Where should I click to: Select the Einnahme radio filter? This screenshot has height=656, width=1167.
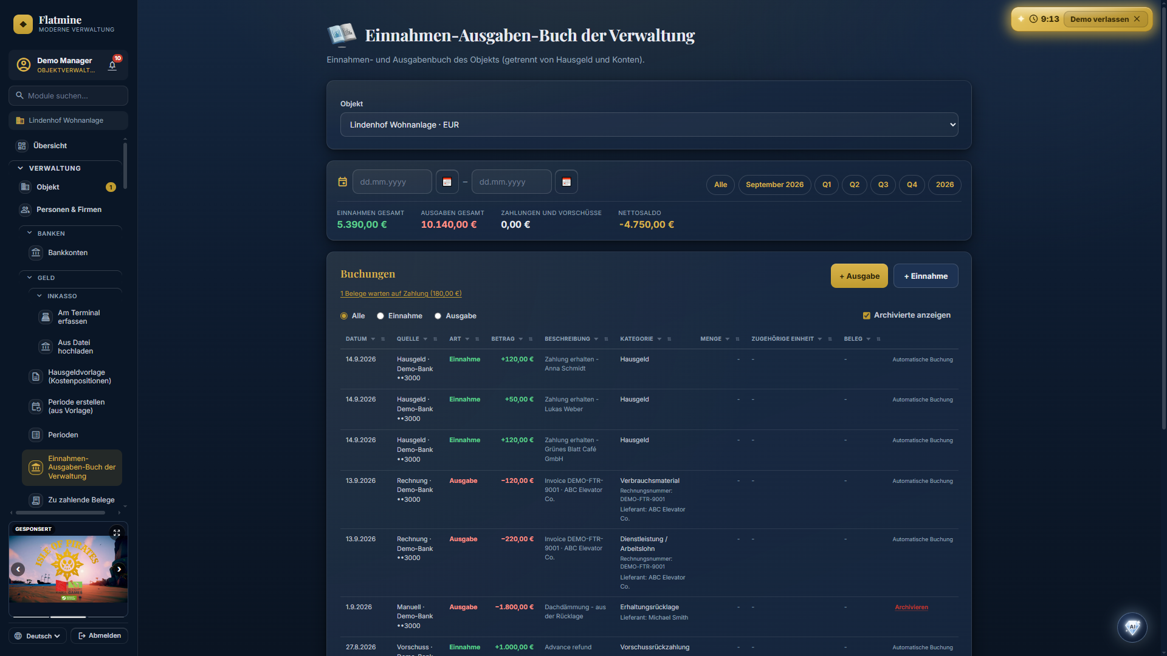click(x=380, y=316)
